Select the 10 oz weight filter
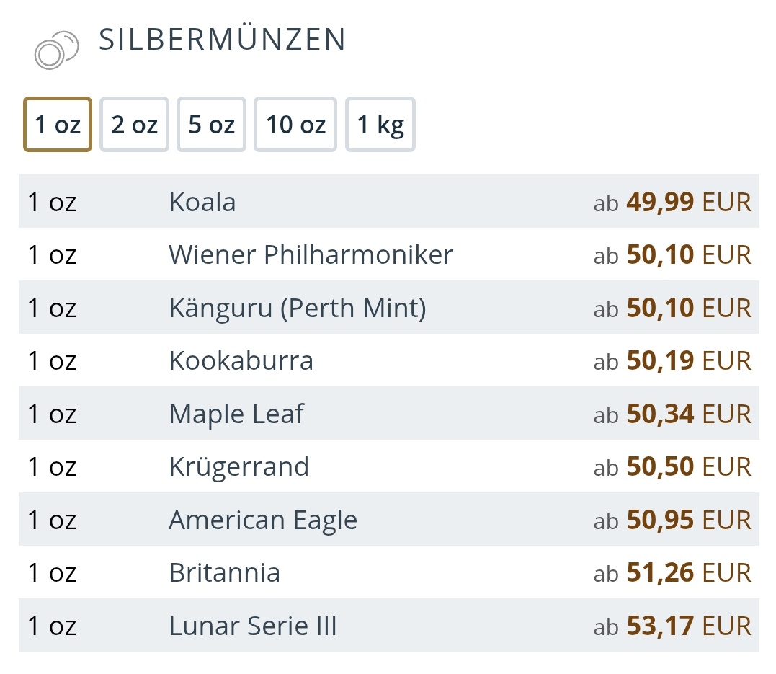Image resolution: width=776 pixels, height=674 pixels. tap(295, 125)
